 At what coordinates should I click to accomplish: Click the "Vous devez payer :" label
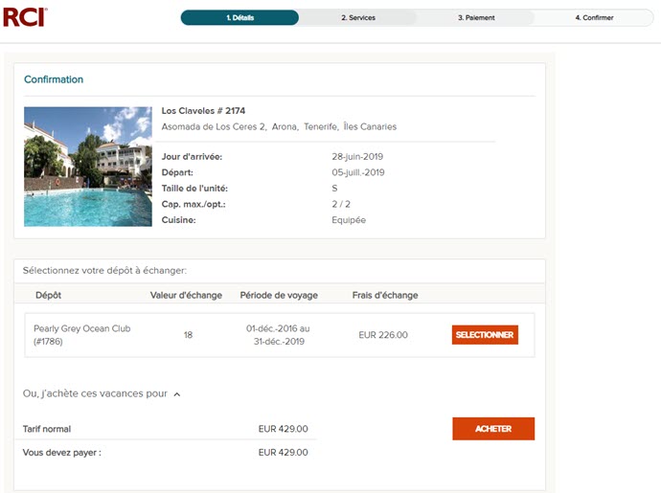click(62, 453)
